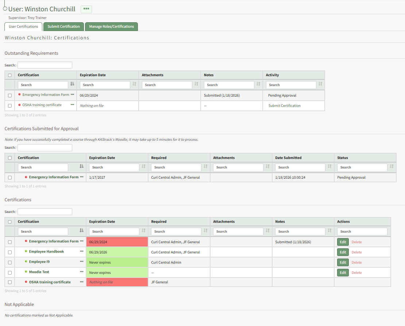This screenshot has height=326, width=405.
Task: Expand Employee I9 row options menu
Action: [x=82, y=262]
